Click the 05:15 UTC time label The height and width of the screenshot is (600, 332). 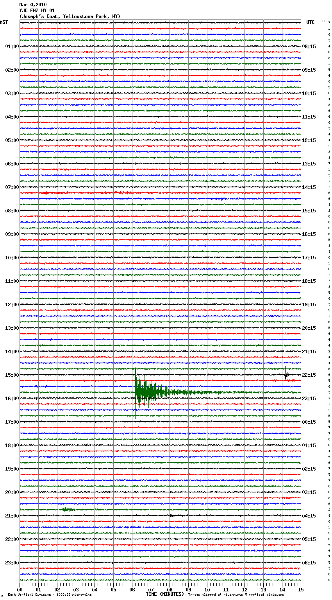[x=309, y=539]
